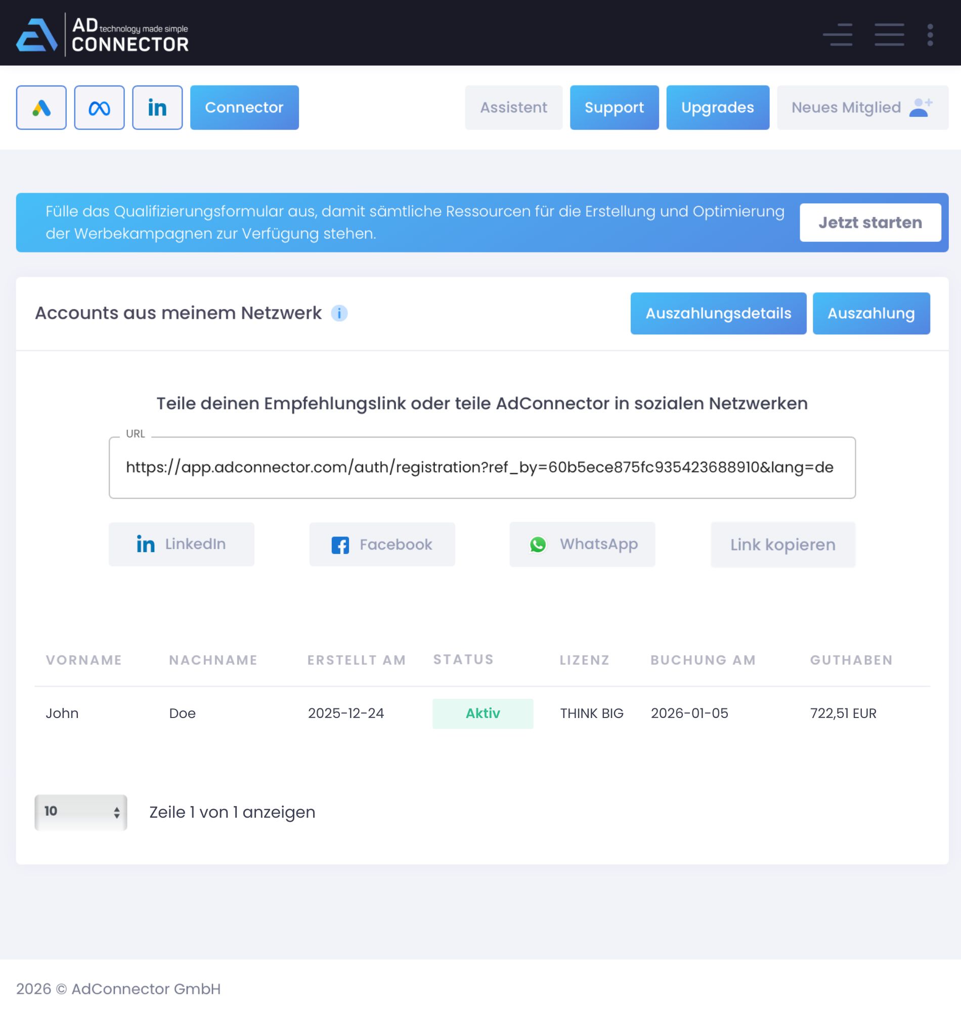Expand the rows-per-page dropdown showing 10

coord(81,812)
